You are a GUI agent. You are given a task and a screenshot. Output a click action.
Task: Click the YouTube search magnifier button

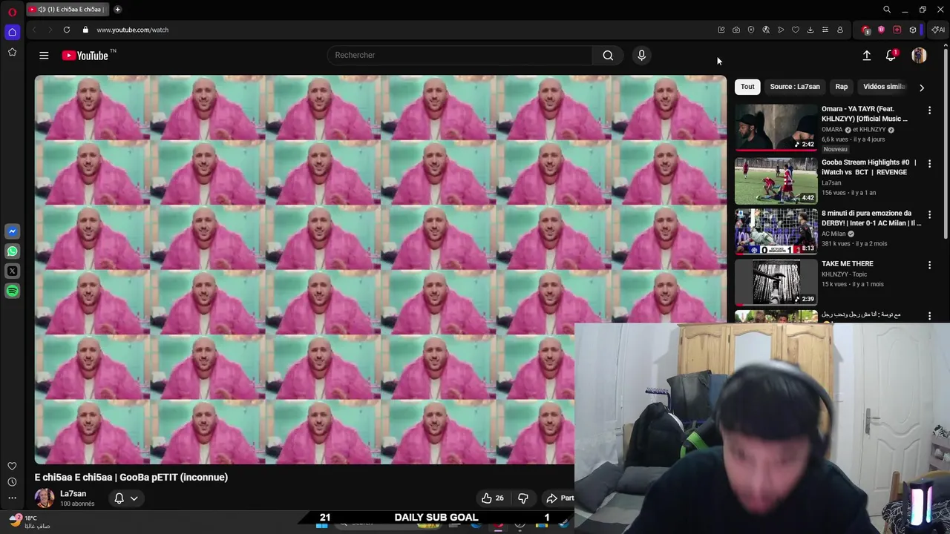pyautogui.click(x=608, y=55)
